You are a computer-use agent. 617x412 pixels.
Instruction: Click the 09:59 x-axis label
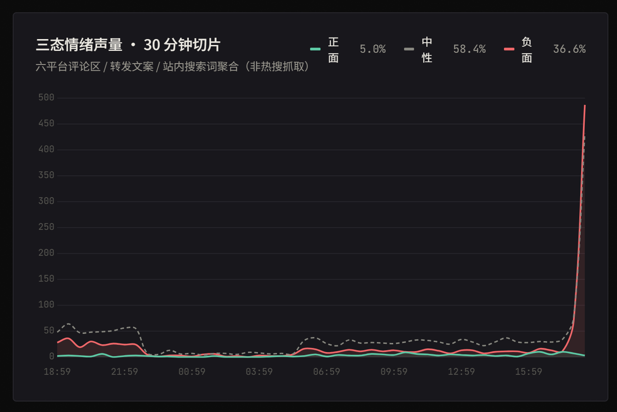click(x=394, y=372)
